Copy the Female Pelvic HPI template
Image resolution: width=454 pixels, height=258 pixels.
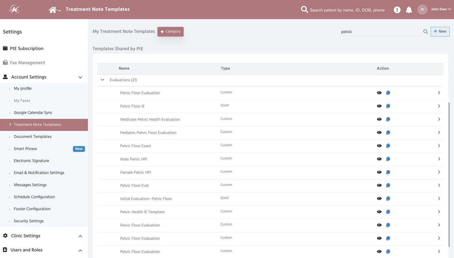[388, 172]
